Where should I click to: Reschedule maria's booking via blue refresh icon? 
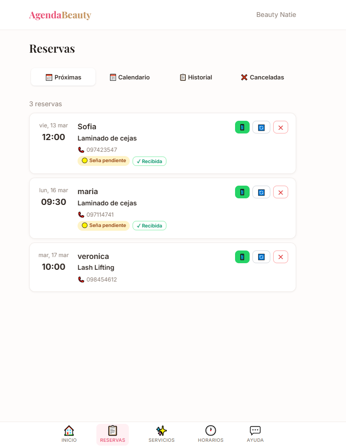point(261,192)
